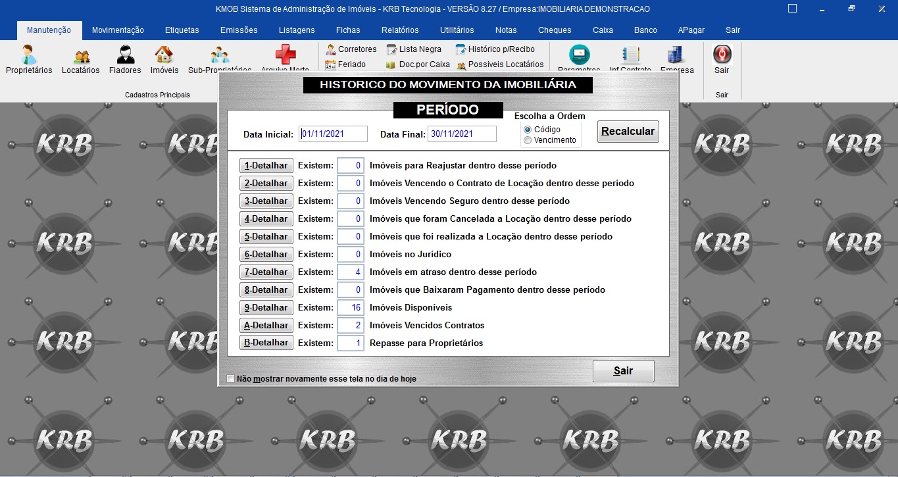Select the Vencimento order radio button
The width and height of the screenshot is (898, 477).
(528, 140)
